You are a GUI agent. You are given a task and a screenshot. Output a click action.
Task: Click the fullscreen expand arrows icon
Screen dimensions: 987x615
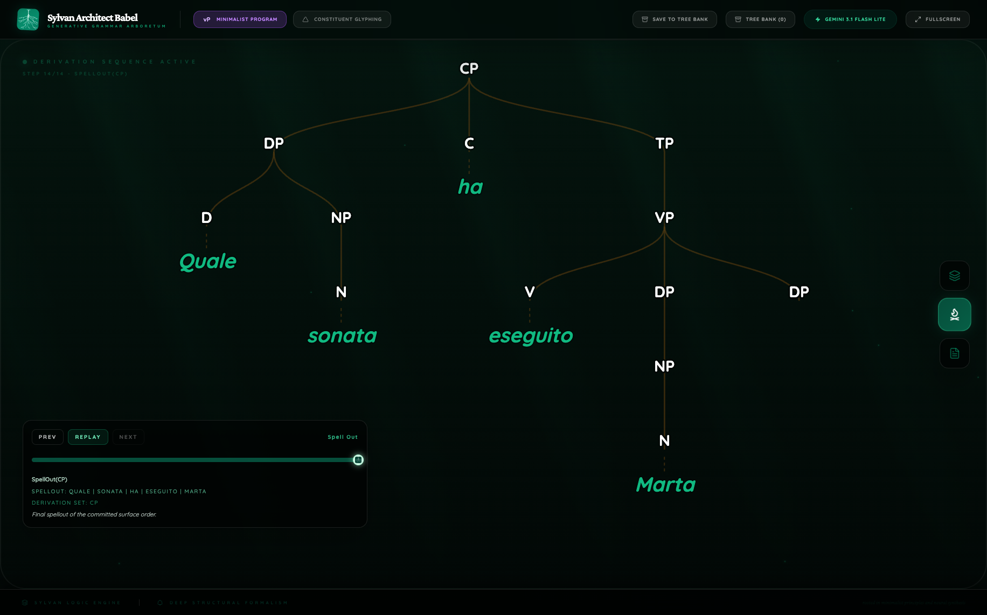tap(918, 19)
